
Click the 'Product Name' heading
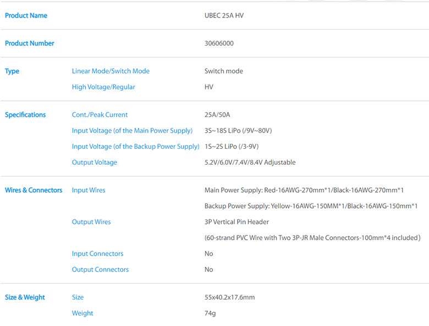(x=26, y=15)
